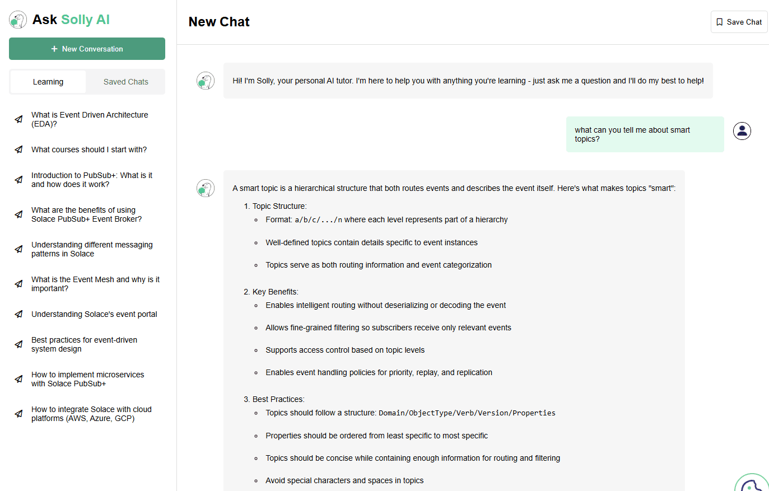Save the current chat
The image size is (769, 491).
[739, 22]
